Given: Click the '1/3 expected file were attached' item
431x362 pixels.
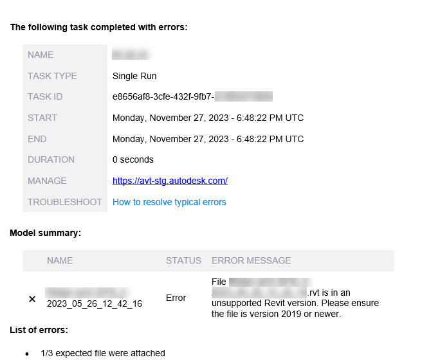Looking at the screenshot, I should (103, 353).
